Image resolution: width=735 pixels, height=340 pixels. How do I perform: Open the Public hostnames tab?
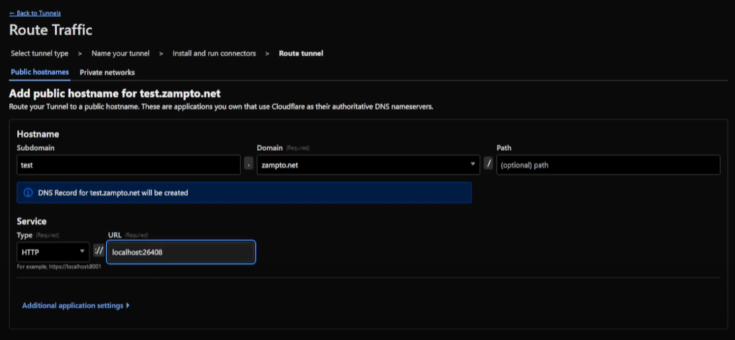[x=40, y=72]
